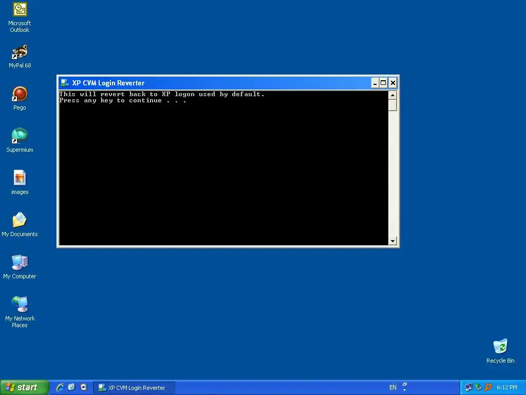This screenshot has width=526, height=395.
Task: Open the Start menu
Action: click(24, 387)
